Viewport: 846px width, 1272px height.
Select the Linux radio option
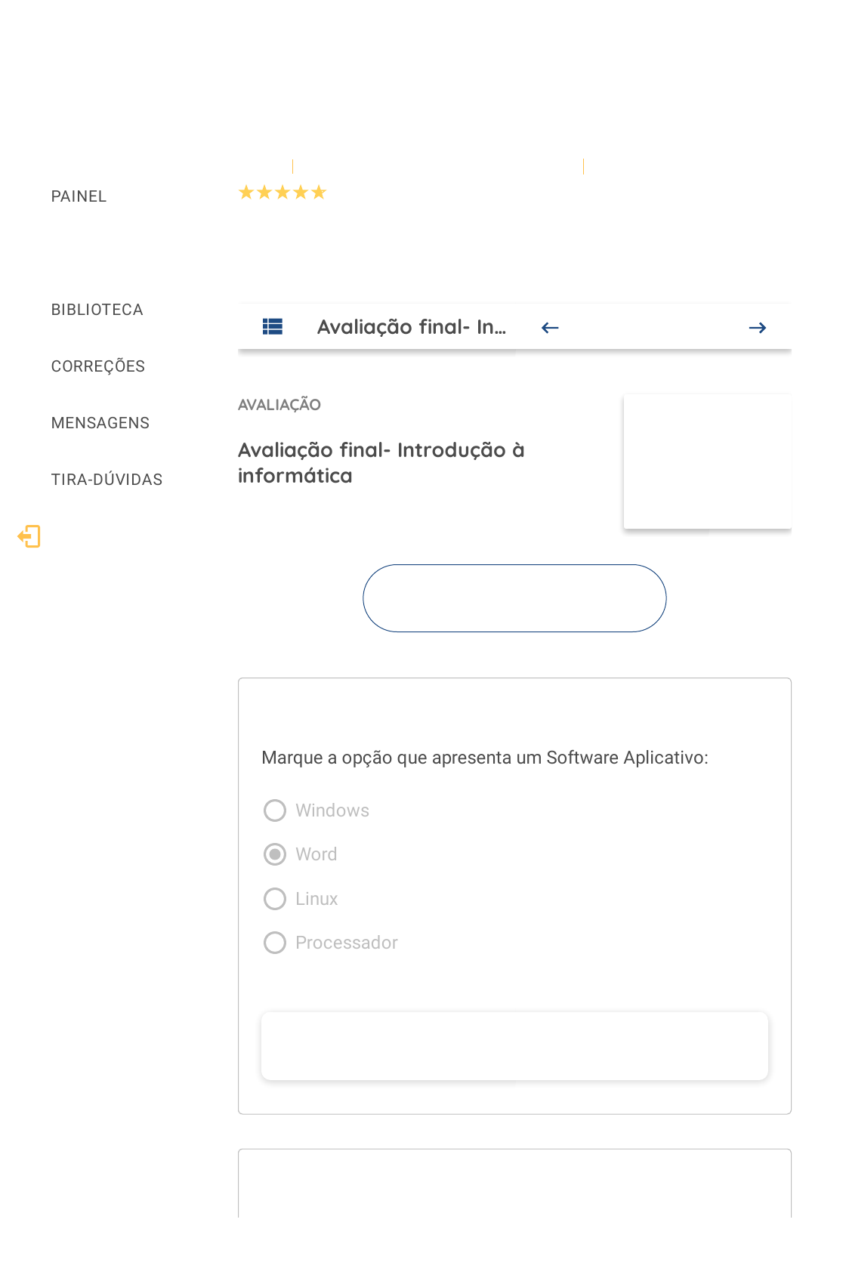[275, 899]
